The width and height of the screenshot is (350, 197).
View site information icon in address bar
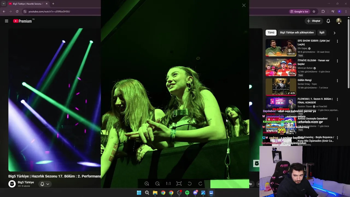(x=25, y=11)
